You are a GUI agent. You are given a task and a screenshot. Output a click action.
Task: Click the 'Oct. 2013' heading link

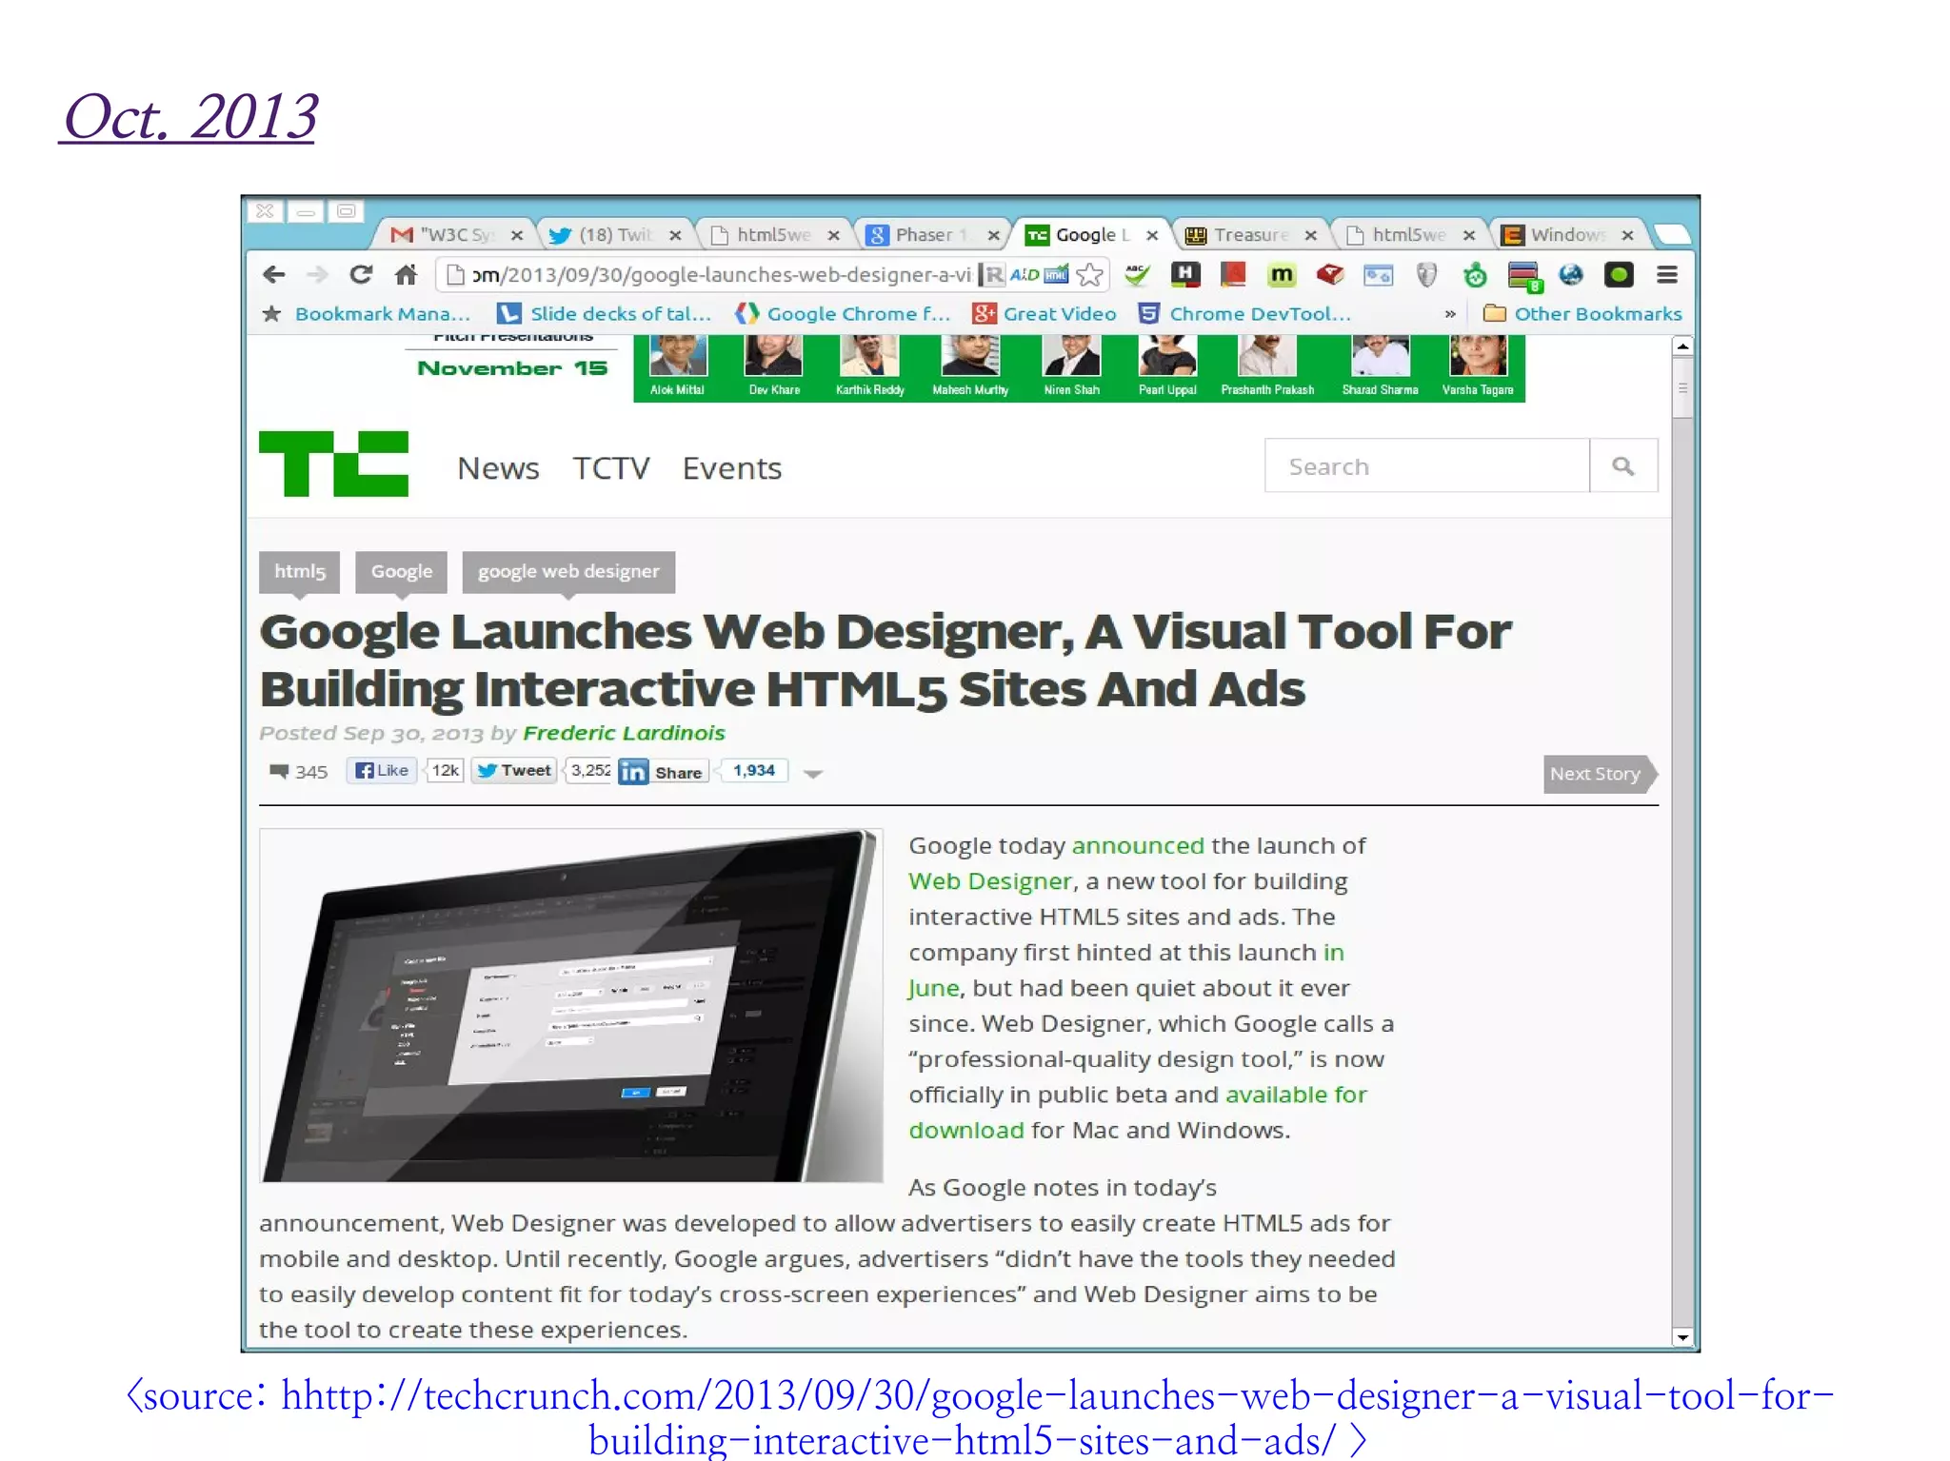pos(189,118)
